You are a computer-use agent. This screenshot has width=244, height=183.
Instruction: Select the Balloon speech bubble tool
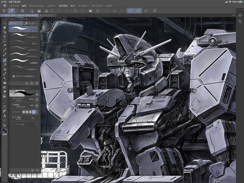(5, 120)
